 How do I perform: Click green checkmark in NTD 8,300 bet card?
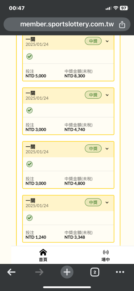tap(29, 57)
